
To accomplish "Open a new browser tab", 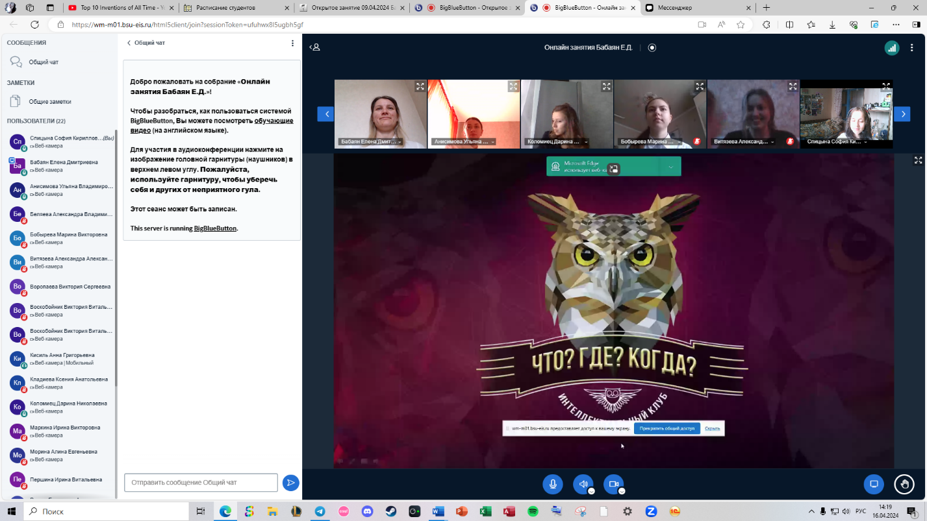I will (x=766, y=8).
